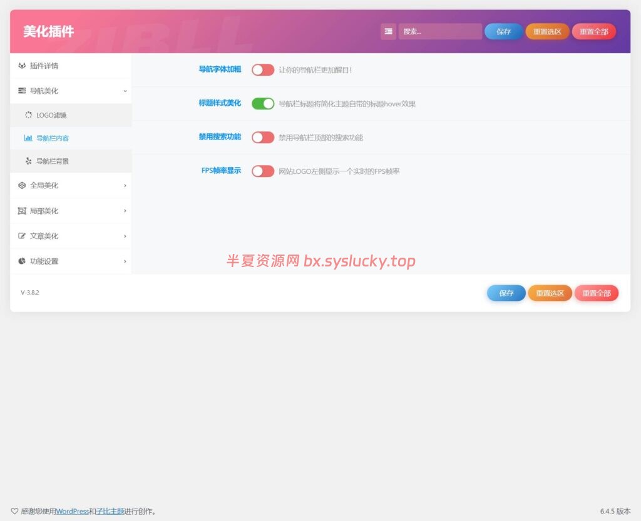
Task: Click the expand-all list icon beside search
Action: tap(388, 31)
